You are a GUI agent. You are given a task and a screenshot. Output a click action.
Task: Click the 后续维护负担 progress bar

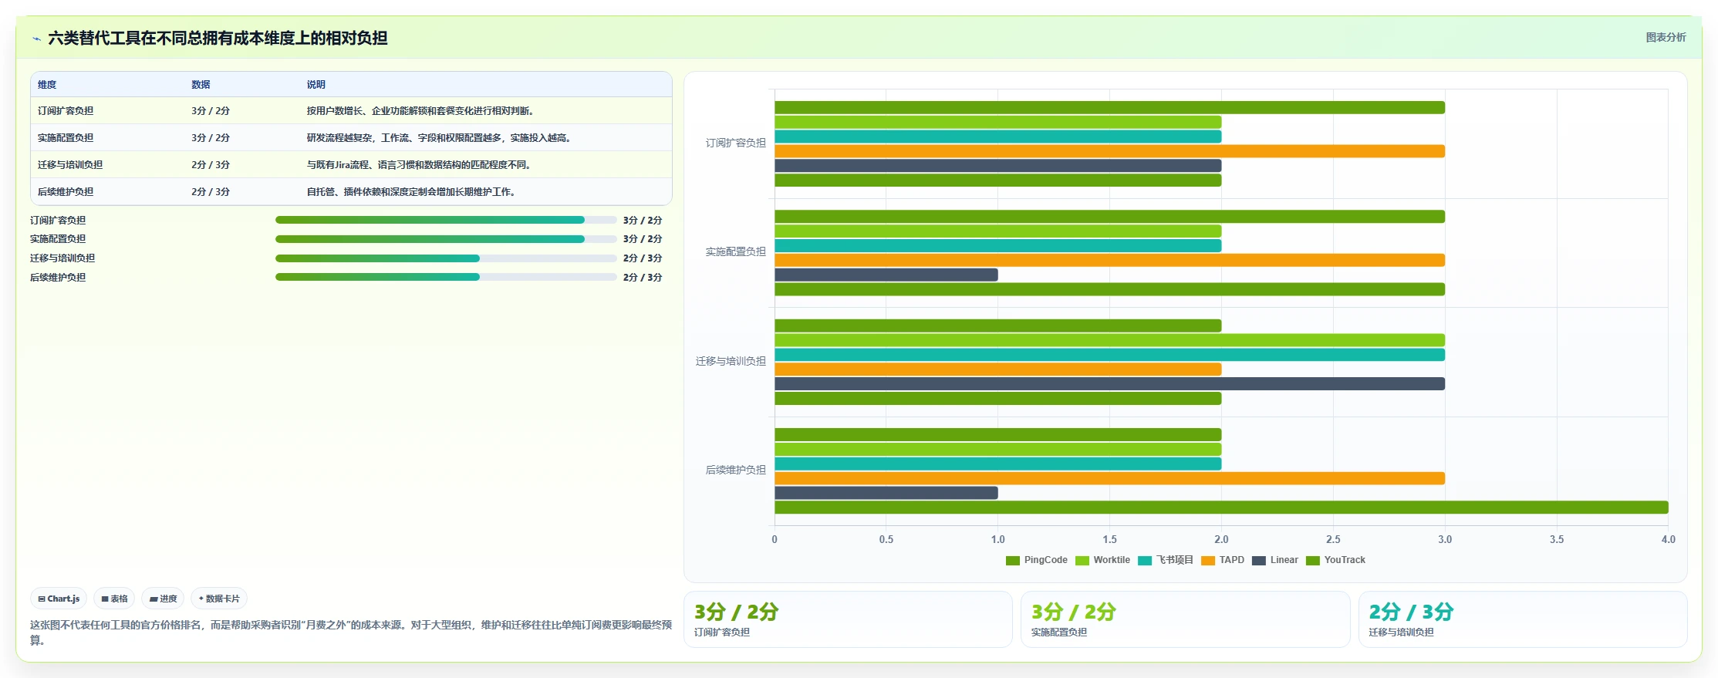click(446, 277)
